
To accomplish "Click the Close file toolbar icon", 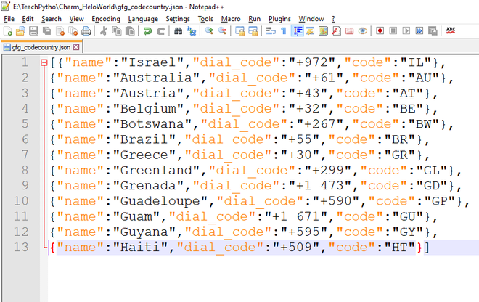I will click(60, 31).
